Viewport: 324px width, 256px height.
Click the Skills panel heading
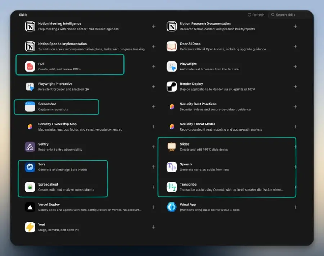[x=23, y=15]
